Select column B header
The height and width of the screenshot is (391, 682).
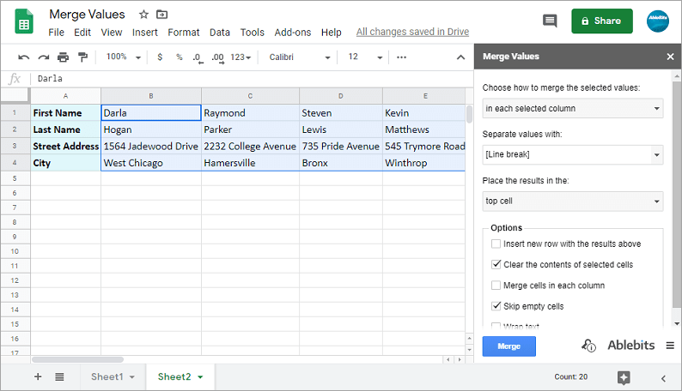(151, 96)
